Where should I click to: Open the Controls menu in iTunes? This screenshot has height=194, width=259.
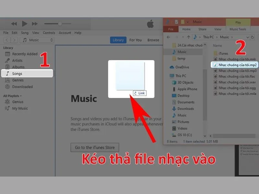(49, 33)
